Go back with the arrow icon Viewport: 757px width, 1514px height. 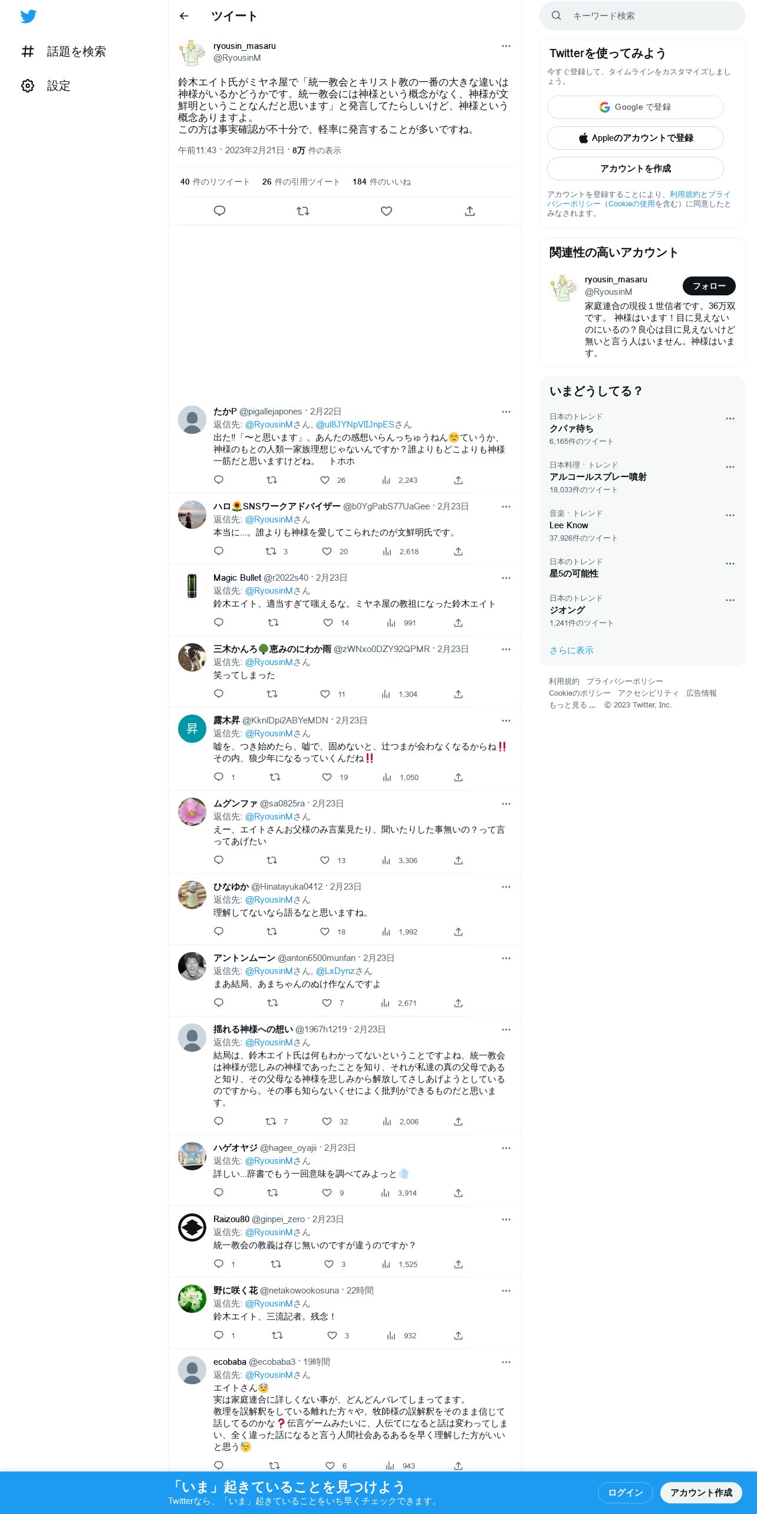184,16
